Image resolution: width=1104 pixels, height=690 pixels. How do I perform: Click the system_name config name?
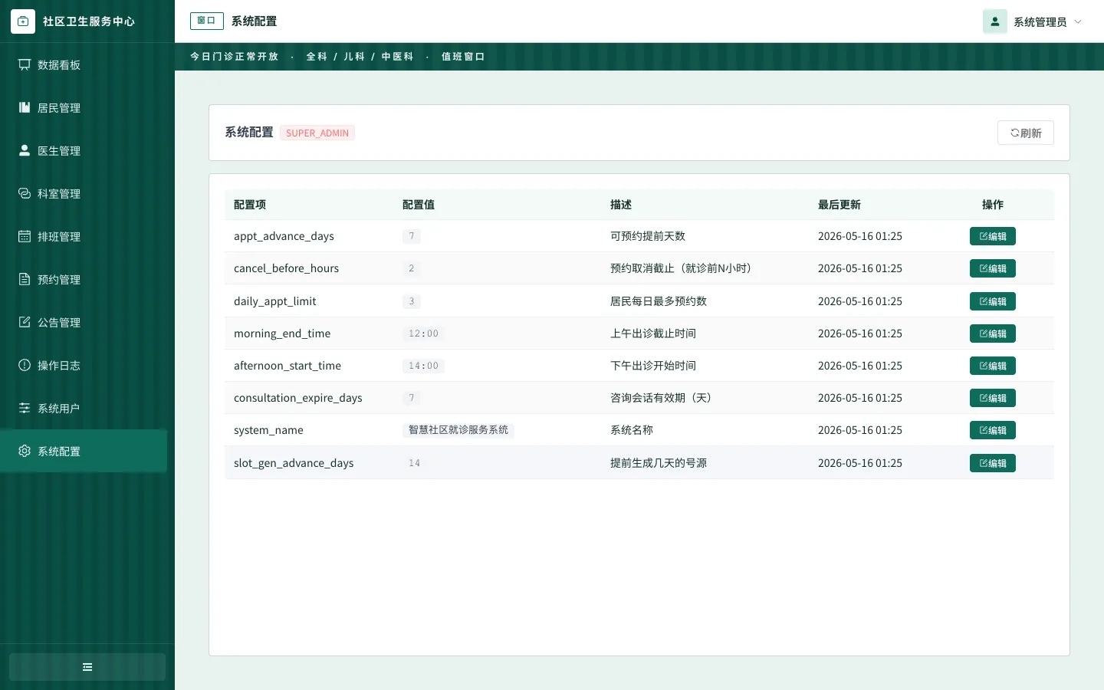click(x=268, y=430)
